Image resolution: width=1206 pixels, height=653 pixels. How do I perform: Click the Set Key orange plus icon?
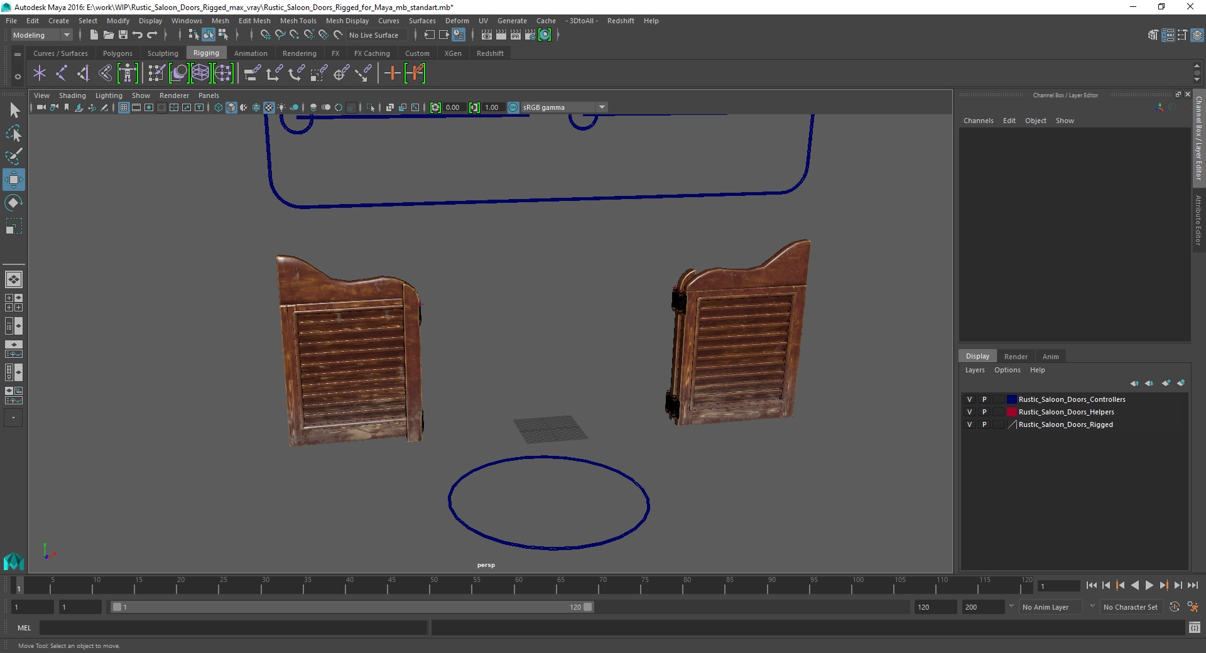tap(392, 73)
